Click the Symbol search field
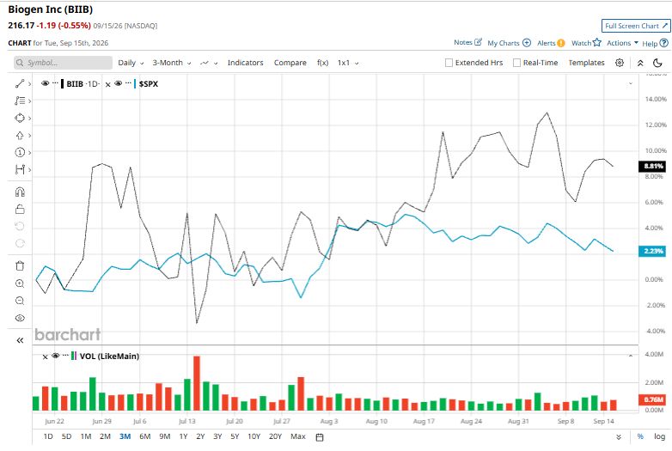672x451 pixels. tap(63, 63)
